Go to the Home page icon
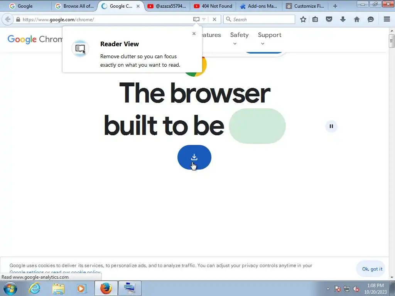Viewport: 395px width, 296px height. click(357, 19)
